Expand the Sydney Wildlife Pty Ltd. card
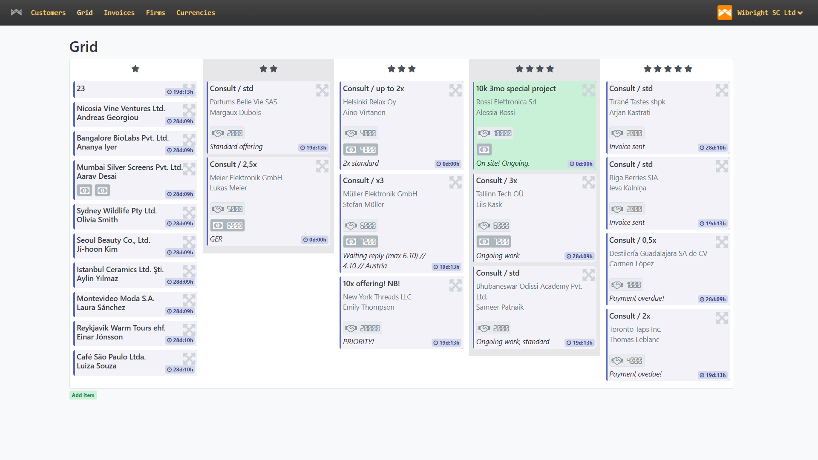Image resolution: width=818 pixels, height=460 pixels. [x=189, y=213]
